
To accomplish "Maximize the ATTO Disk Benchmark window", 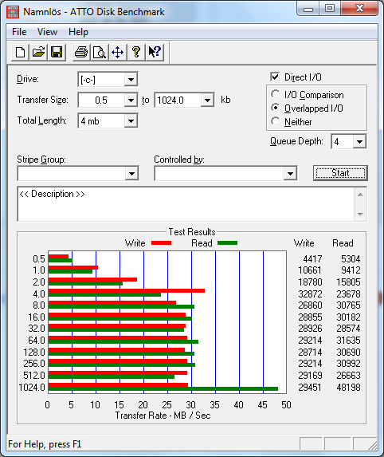I will coord(330,9).
